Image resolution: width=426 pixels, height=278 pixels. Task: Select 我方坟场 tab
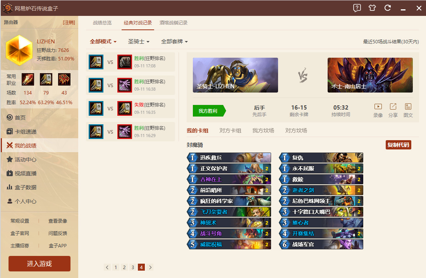(x=263, y=131)
